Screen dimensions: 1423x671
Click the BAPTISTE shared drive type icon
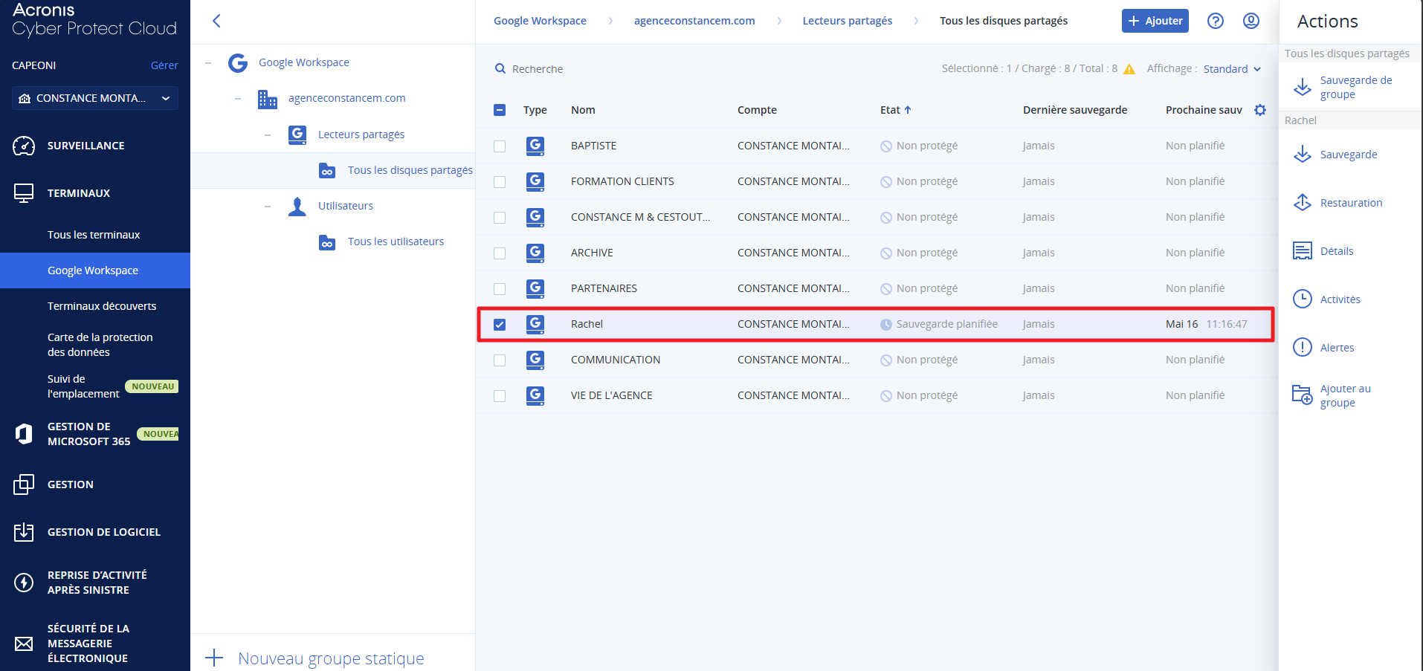535,146
